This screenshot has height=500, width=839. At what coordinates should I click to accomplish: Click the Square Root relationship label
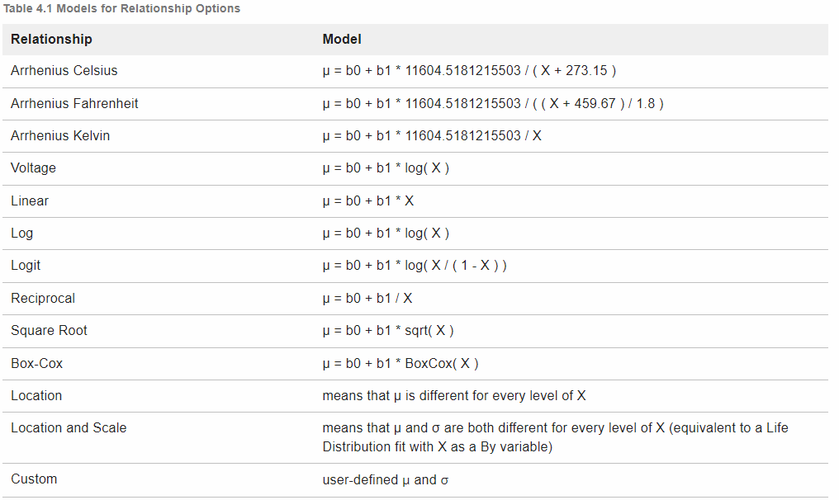(49, 331)
